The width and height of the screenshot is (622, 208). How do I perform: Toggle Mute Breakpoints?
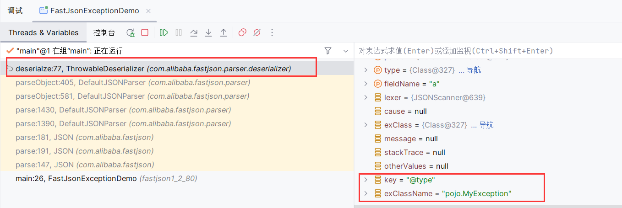(x=257, y=32)
